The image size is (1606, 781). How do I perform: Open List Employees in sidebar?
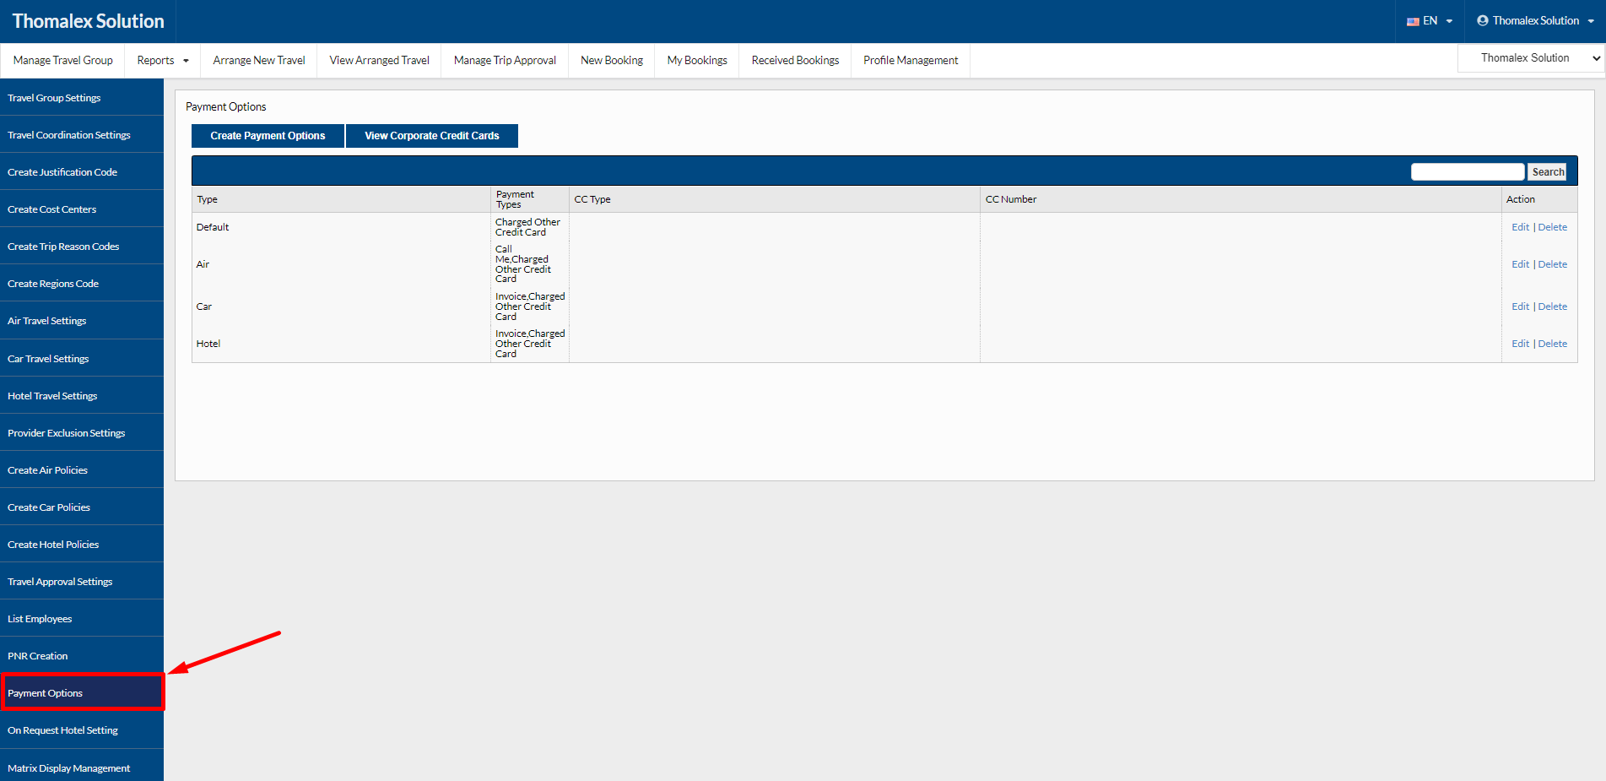tap(82, 619)
